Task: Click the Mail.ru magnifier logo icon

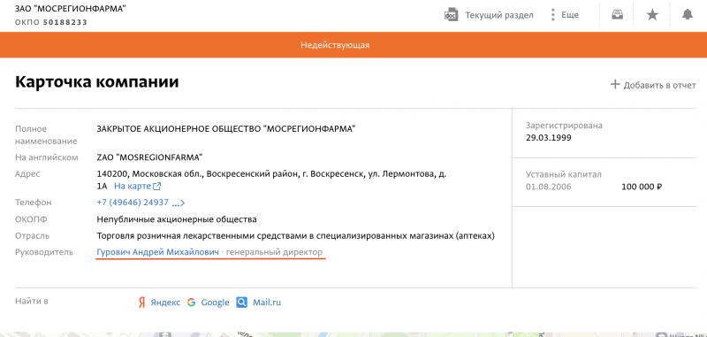Action: (241, 303)
